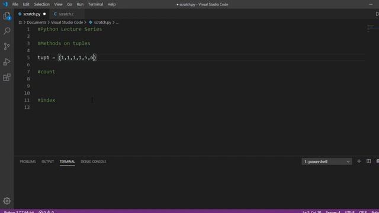Open the powershell terminal selector dropdown
Viewport: 379px width, 213px height.
click(326, 162)
